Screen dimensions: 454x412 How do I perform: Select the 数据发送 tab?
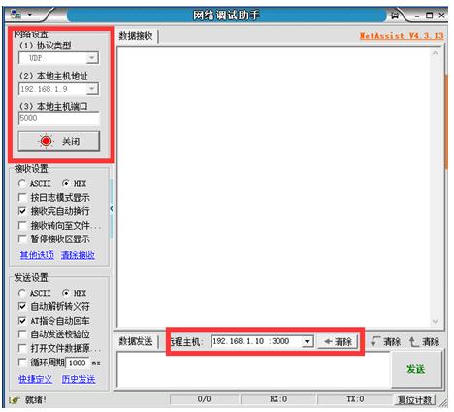136,341
